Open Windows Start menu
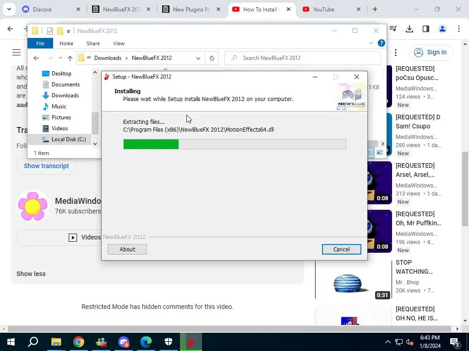This screenshot has width=469, height=351. pos(11,342)
